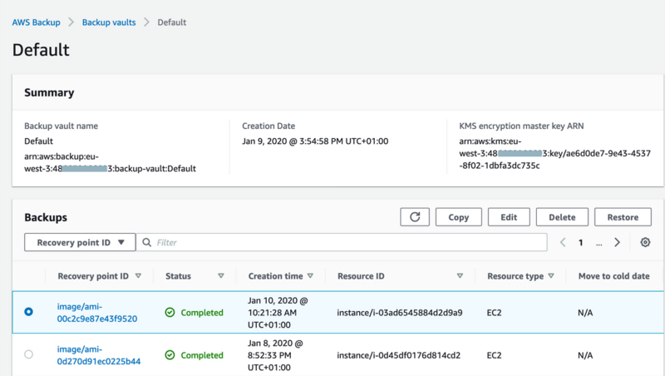The height and width of the screenshot is (376, 665).
Task: Click resource ID instance/i-03ad6545884d2d9a9
Action: click(x=400, y=313)
